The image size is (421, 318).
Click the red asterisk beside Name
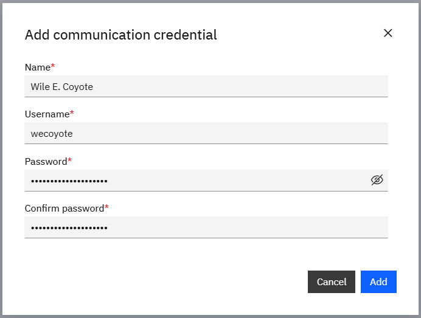53,65
